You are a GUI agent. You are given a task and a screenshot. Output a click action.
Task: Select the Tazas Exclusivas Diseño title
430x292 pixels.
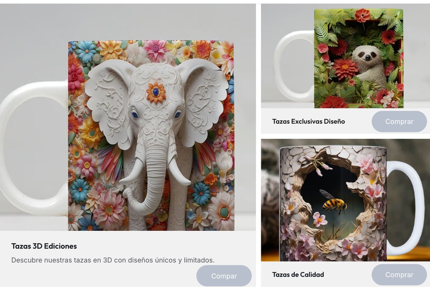point(309,121)
